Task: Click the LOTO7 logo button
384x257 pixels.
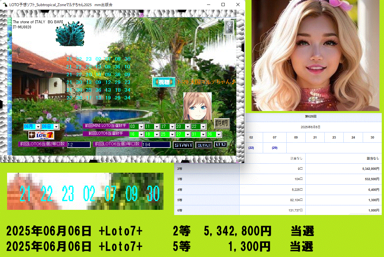Action: (x=41, y=135)
